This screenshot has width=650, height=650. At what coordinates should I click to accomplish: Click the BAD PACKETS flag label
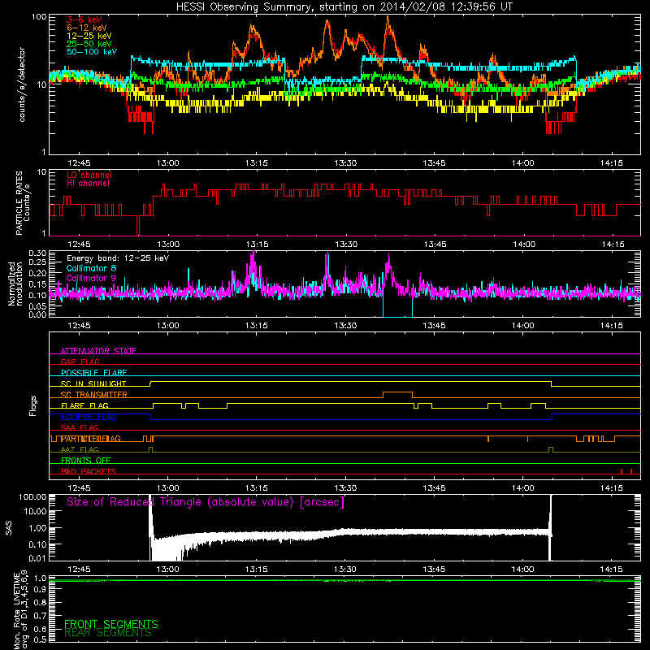coord(89,471)
